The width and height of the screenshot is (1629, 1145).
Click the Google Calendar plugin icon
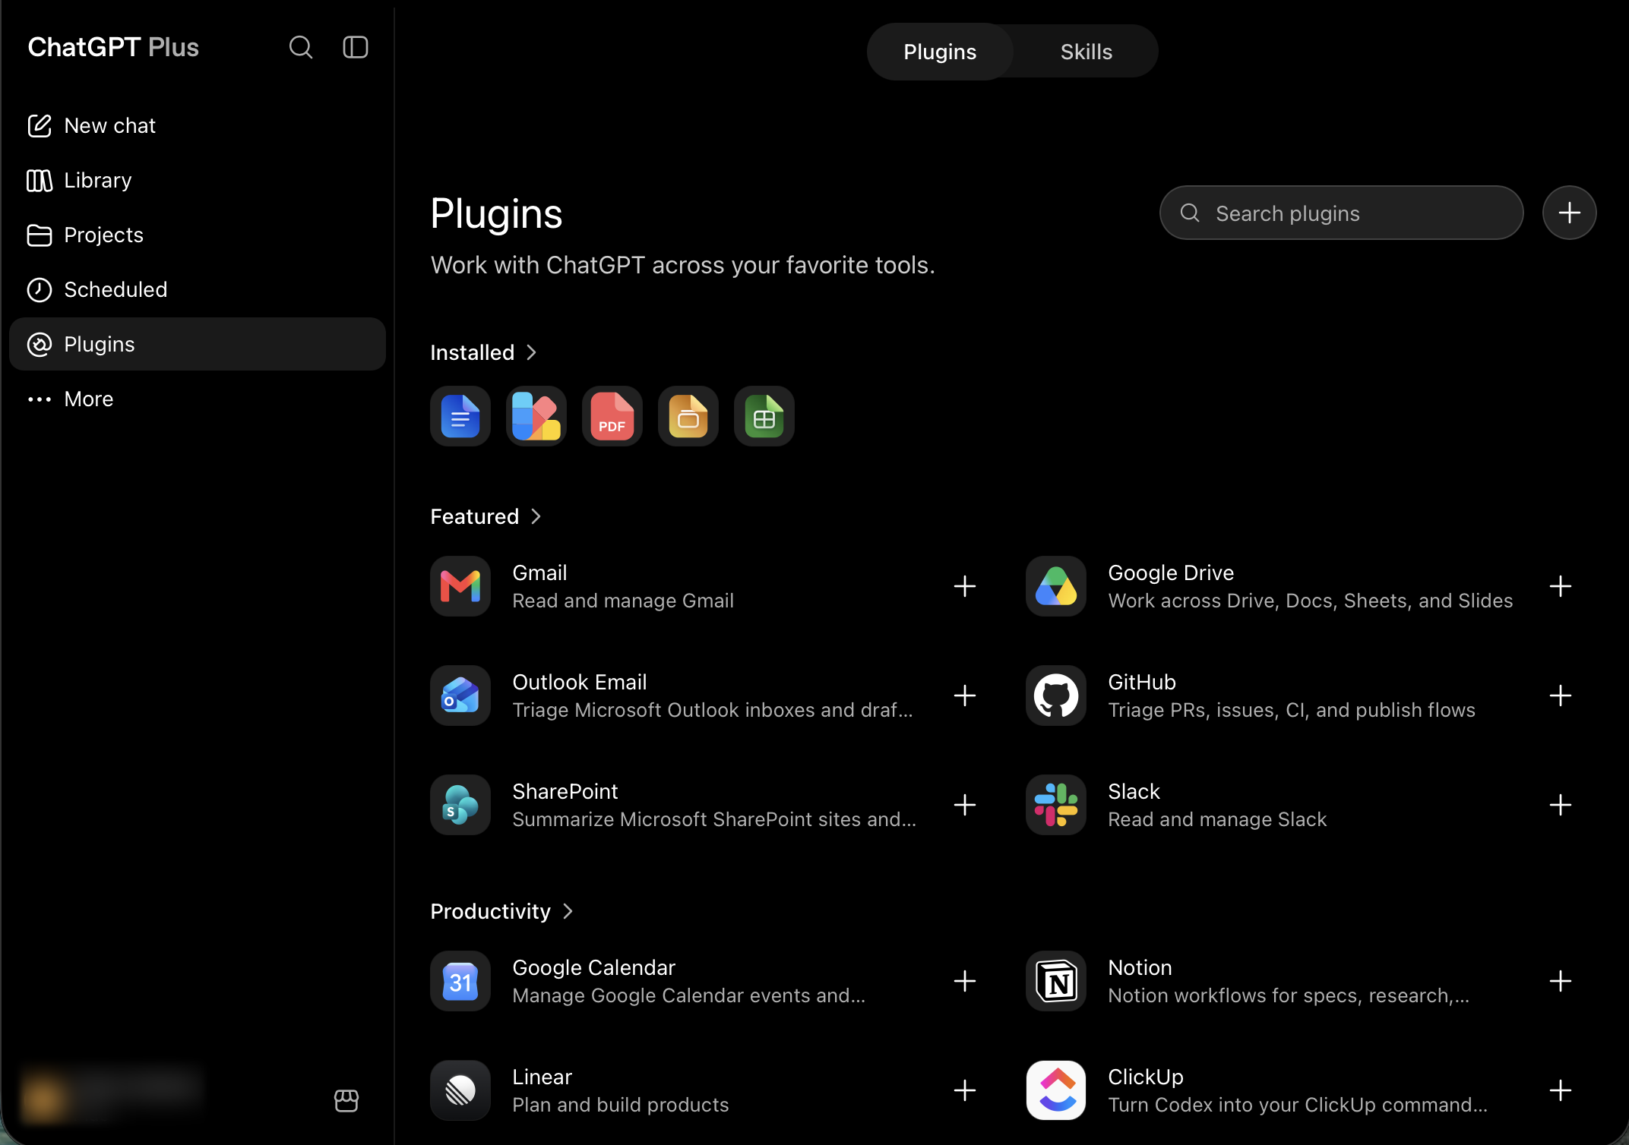point(460,981)
